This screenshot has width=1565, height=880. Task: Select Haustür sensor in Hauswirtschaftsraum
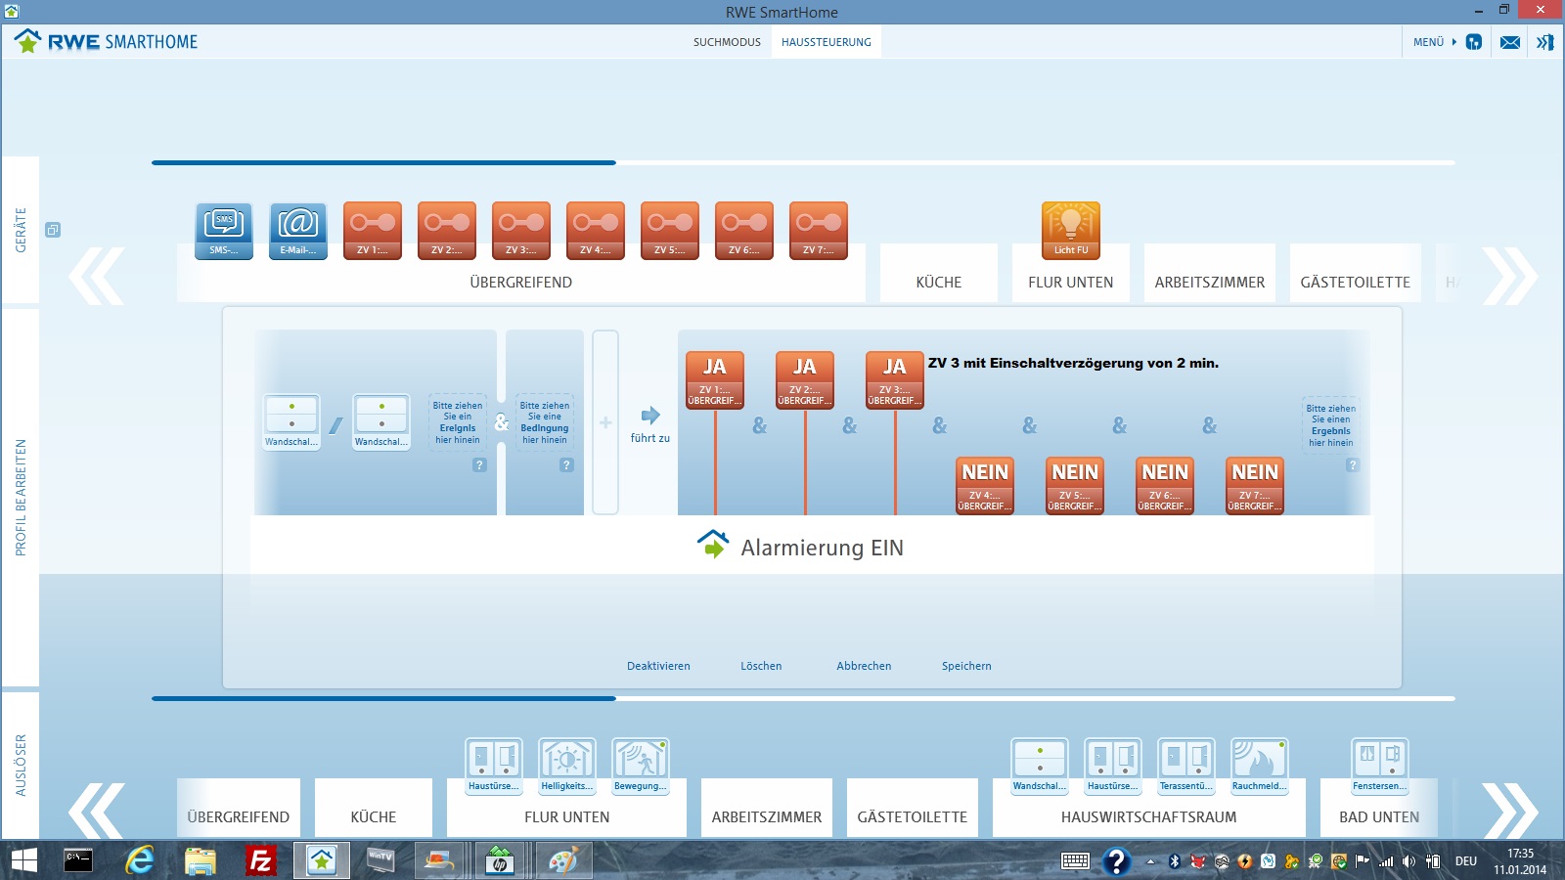[1113, 767]
